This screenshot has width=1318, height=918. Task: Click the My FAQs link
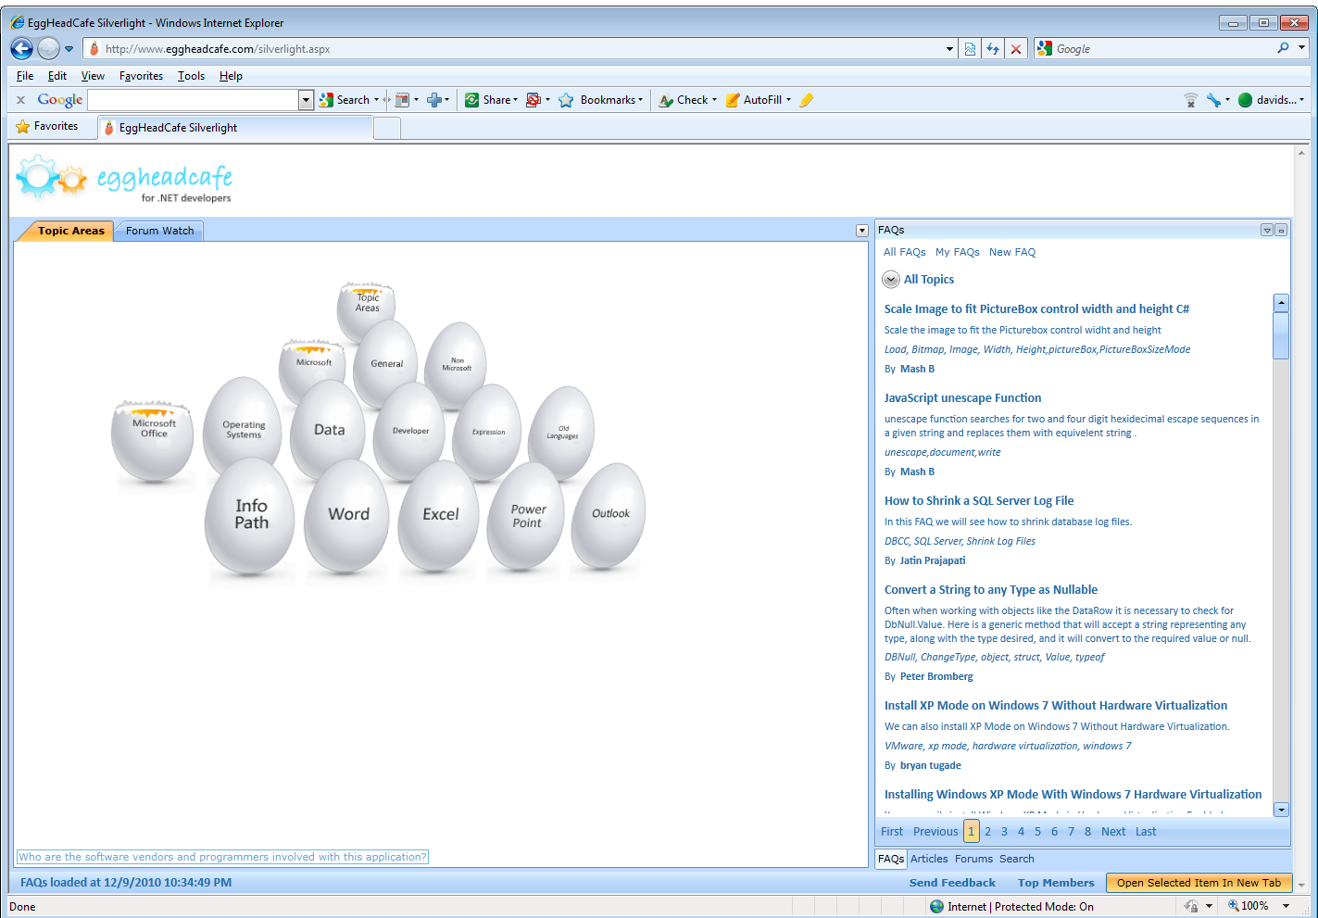coord(957,252)
